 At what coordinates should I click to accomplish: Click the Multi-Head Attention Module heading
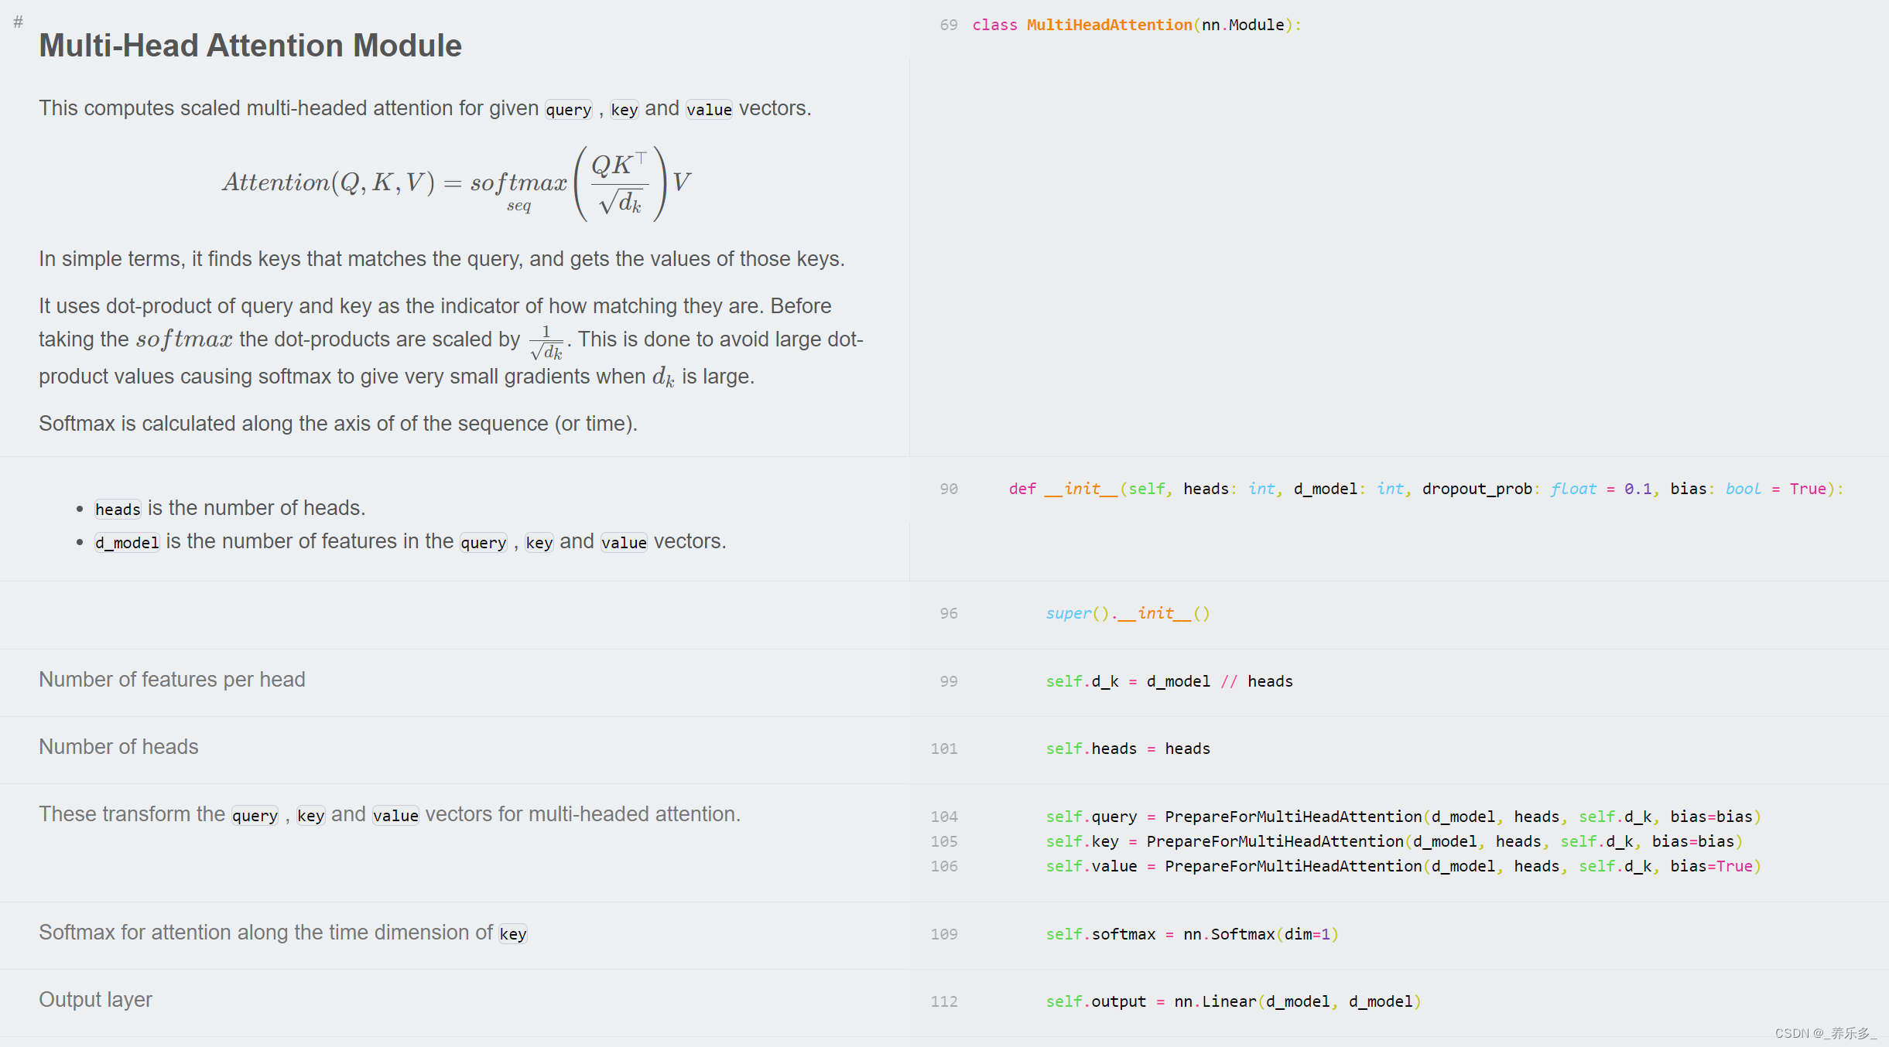click(x=250, y=46)
